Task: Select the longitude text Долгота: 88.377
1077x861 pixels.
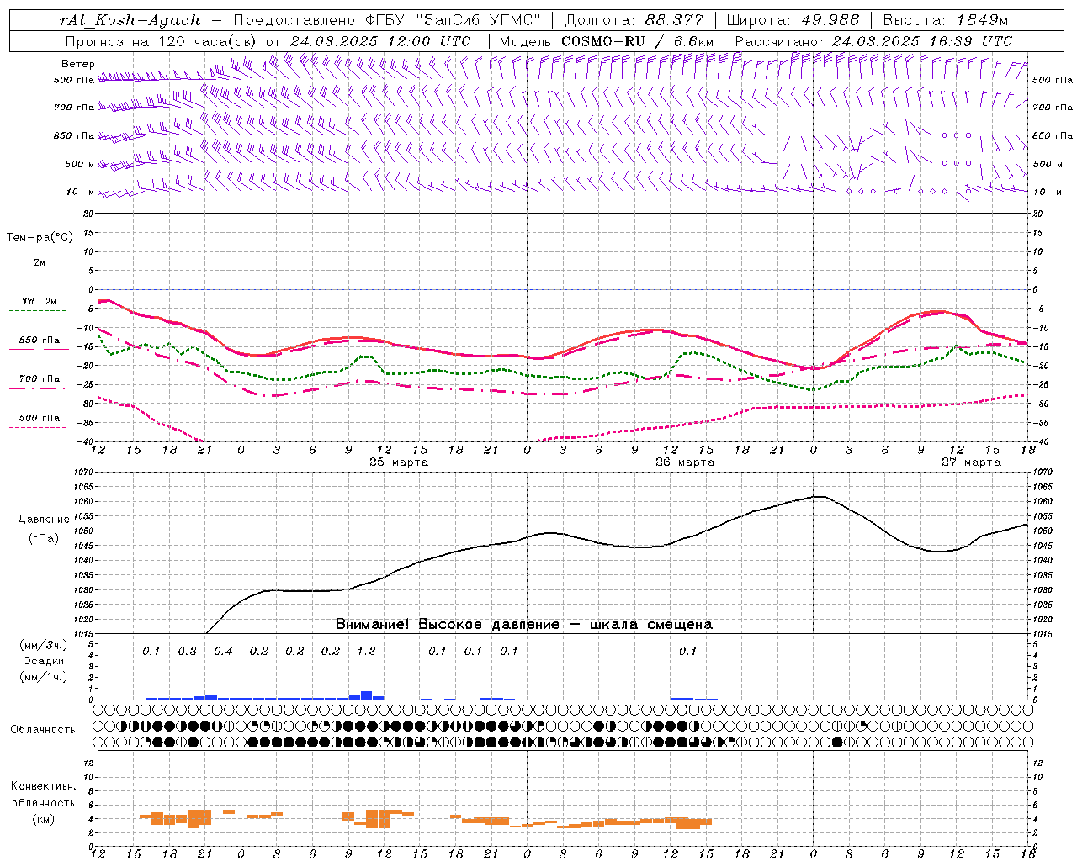Action: tap(634, 20)
